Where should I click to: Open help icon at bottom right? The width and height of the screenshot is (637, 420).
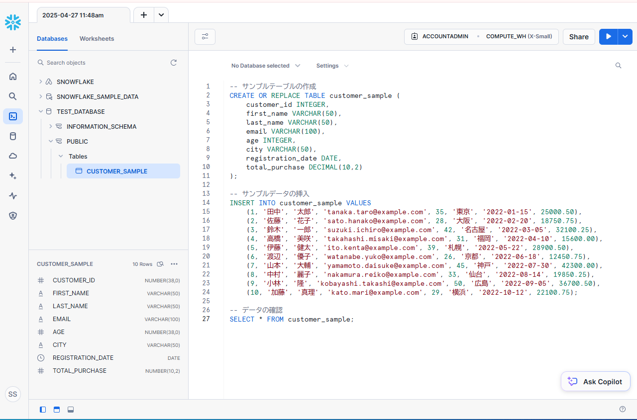pos(623,409)
